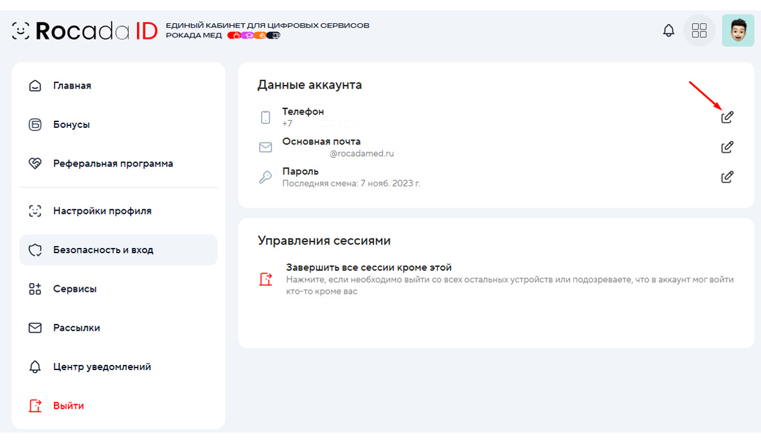Click the bonus icon next to Бонусы
This screenshot has width=761, height=444.
[x=35, y=125]
